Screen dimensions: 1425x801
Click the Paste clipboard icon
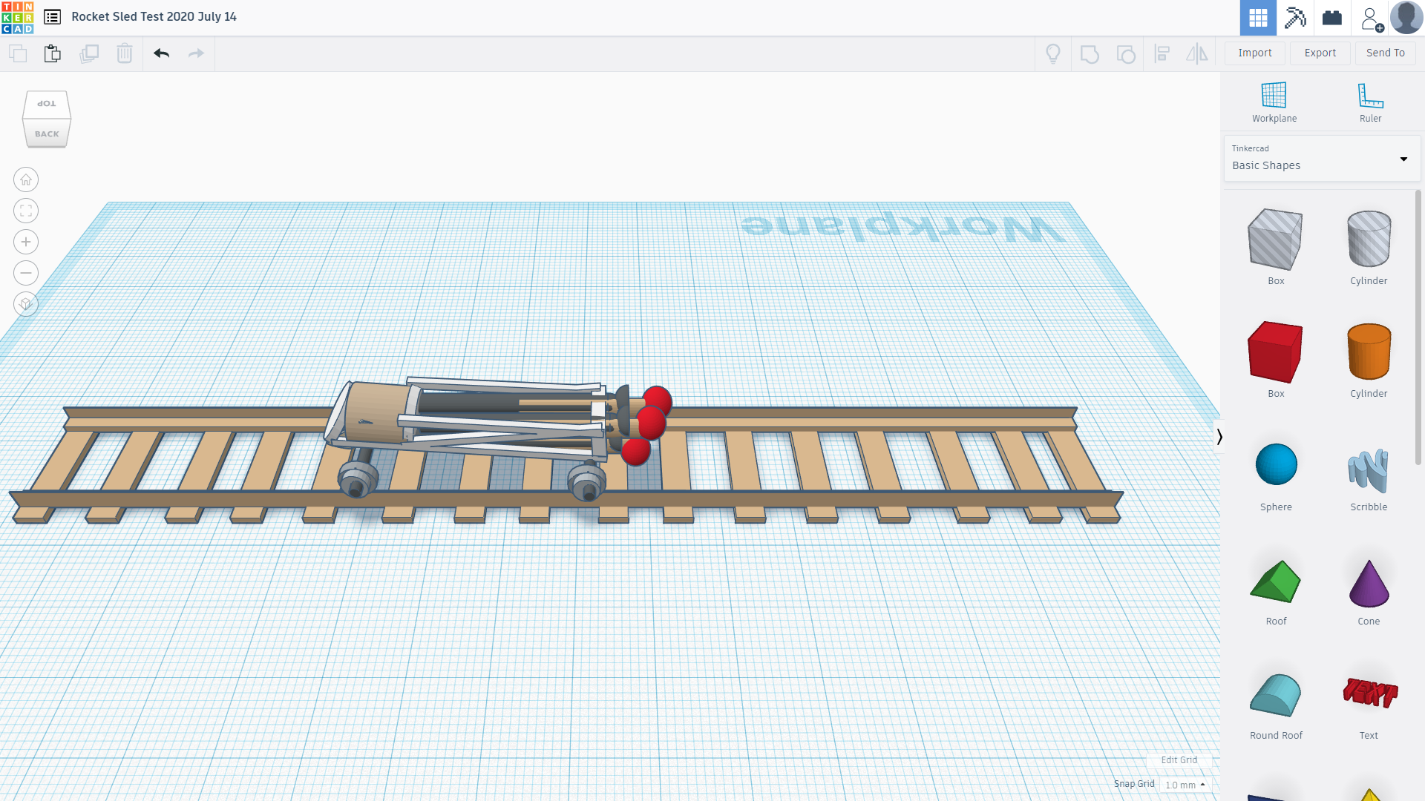click(x=52, y=53)
